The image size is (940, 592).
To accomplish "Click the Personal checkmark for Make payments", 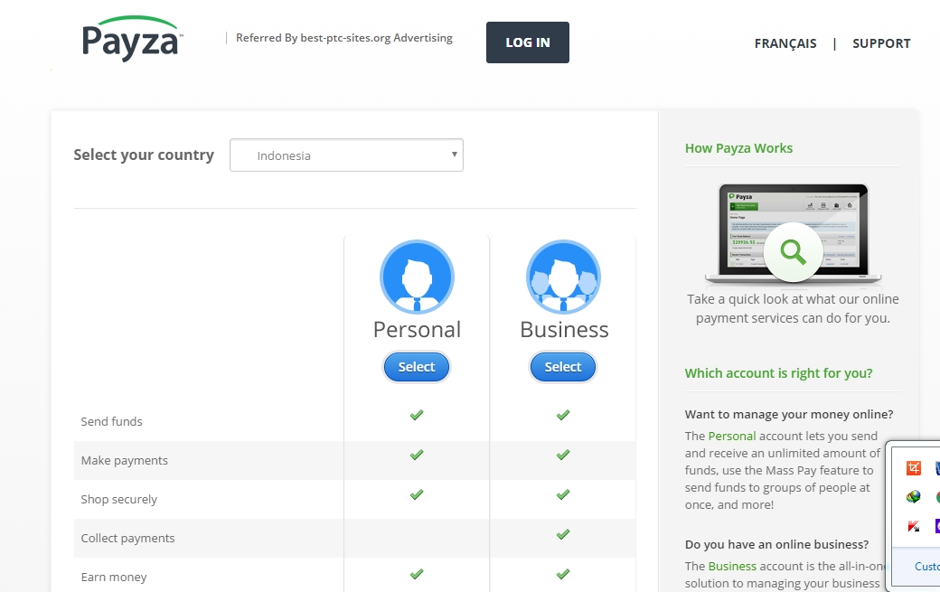I will point(417,455).
